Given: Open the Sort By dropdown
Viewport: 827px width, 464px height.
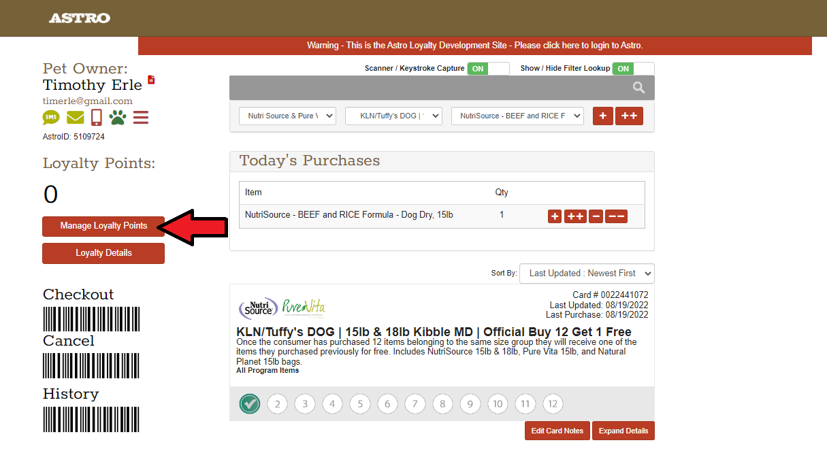Looking at the screenshot, I should click(x=587, y=274).
